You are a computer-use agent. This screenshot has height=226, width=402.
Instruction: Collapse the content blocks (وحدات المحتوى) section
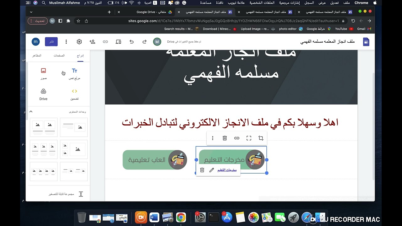coord(31,112)
